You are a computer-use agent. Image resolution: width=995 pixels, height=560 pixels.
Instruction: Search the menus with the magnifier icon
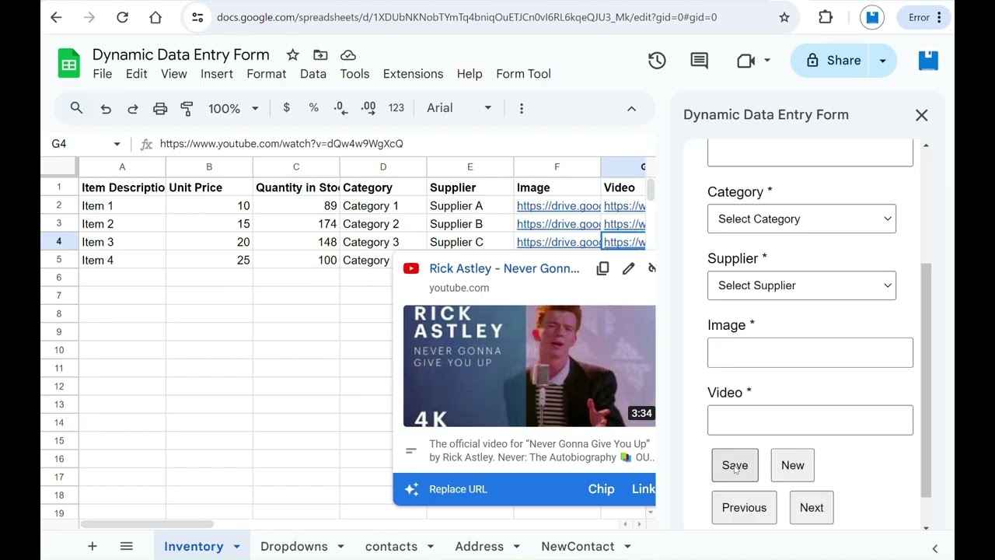[76, 108]
